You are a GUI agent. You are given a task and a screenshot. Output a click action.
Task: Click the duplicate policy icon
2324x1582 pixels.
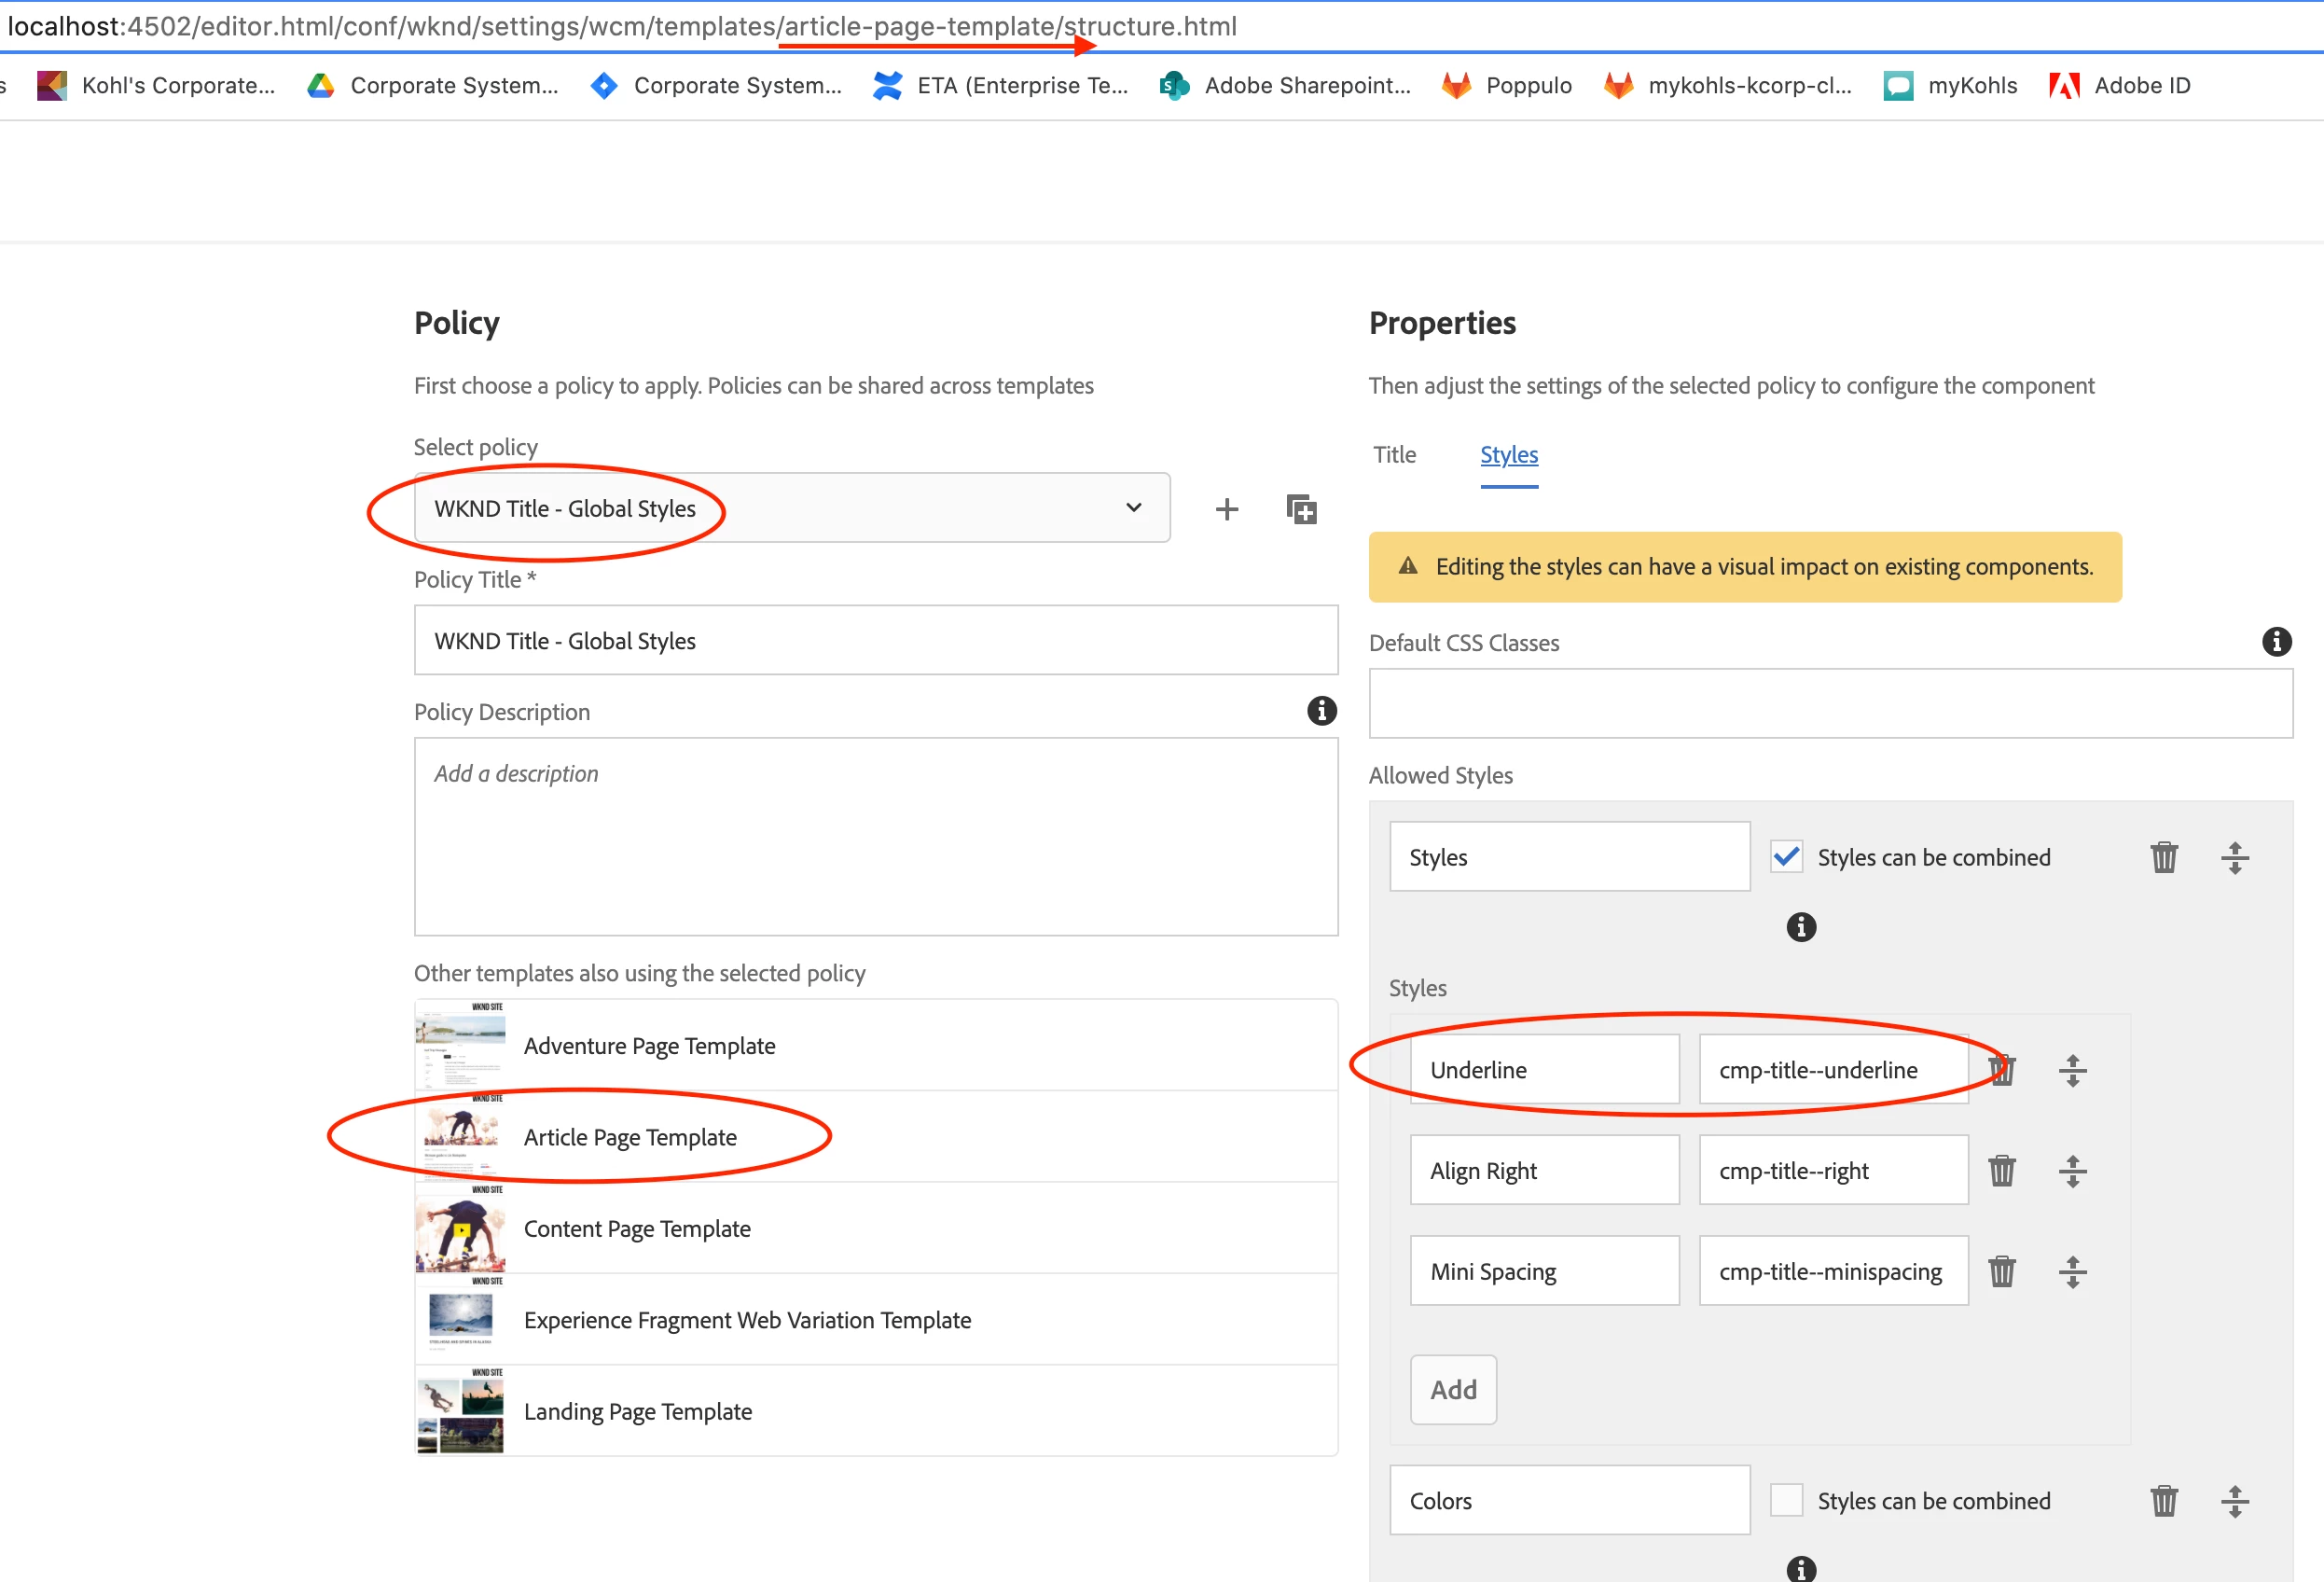point(1301,509)
